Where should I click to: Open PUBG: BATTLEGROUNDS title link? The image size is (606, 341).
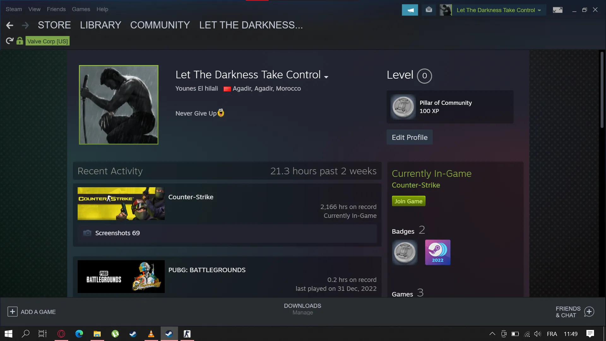click(x=207, y=270)
